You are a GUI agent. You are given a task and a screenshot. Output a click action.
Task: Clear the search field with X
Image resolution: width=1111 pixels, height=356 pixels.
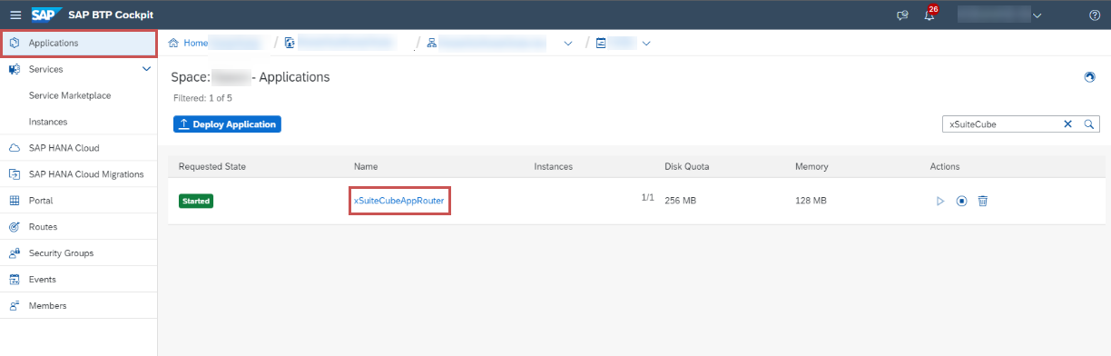1067,124
